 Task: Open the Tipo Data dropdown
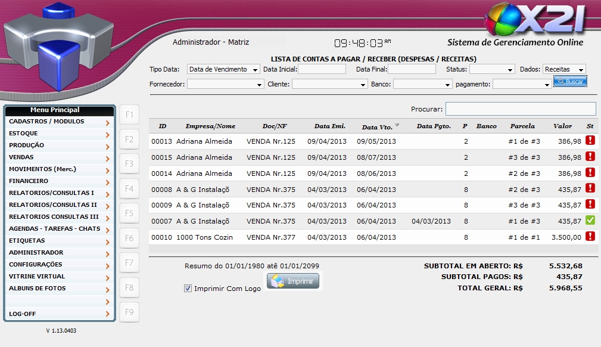tap(223, 69)
